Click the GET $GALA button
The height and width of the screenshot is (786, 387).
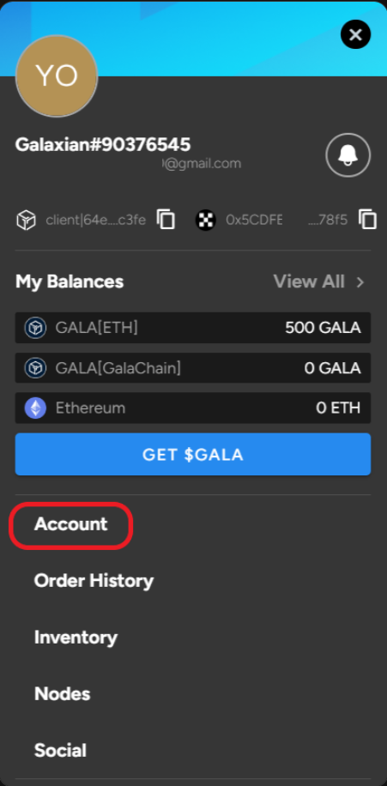tap(193, 454)
